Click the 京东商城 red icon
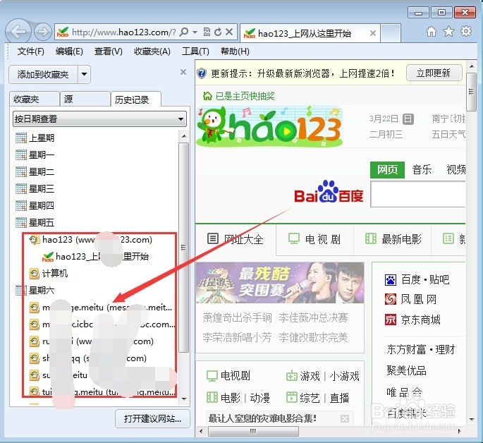This screenshot has height=443, width=483. (391, 320)
